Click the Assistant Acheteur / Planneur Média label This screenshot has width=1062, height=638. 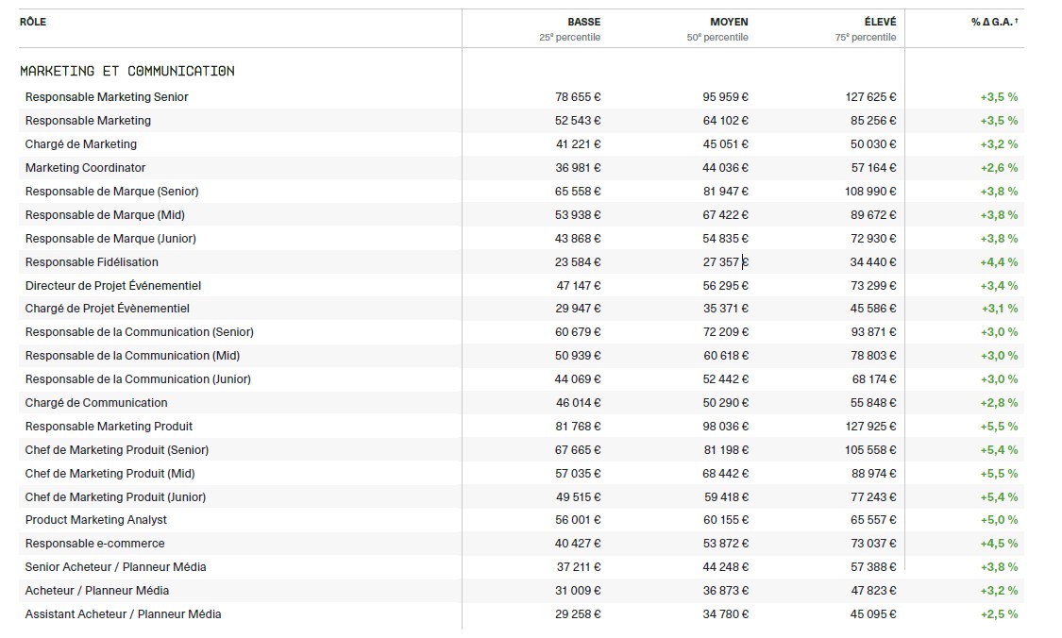tap(124, 614)
